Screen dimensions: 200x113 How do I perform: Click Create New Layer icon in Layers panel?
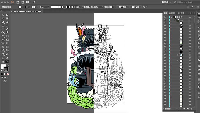188,109
